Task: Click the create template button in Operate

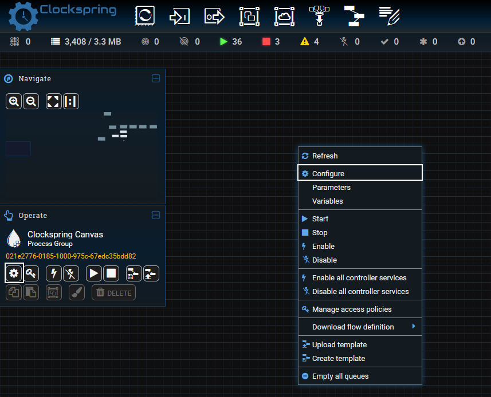Action: (133, 273)
